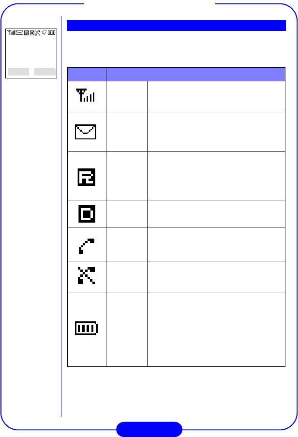
Task: Click small signal bars icon in phone display
Action: point(11,32)
